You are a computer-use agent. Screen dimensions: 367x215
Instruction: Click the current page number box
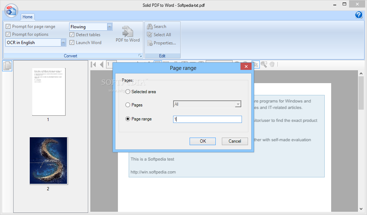pyautogui.click(x=109, y=64)
